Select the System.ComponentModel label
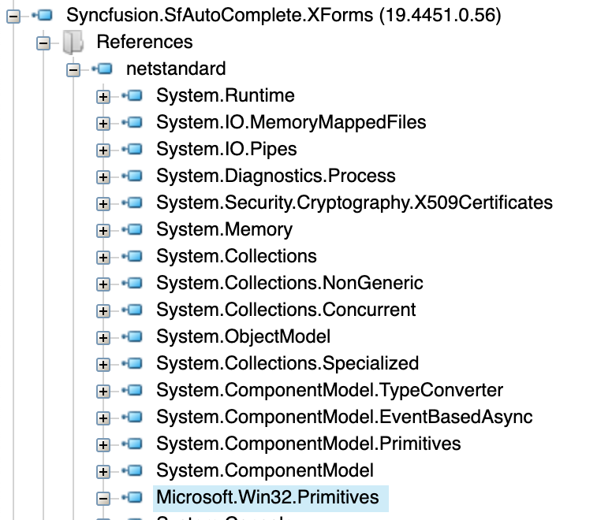 coord(265,471)
